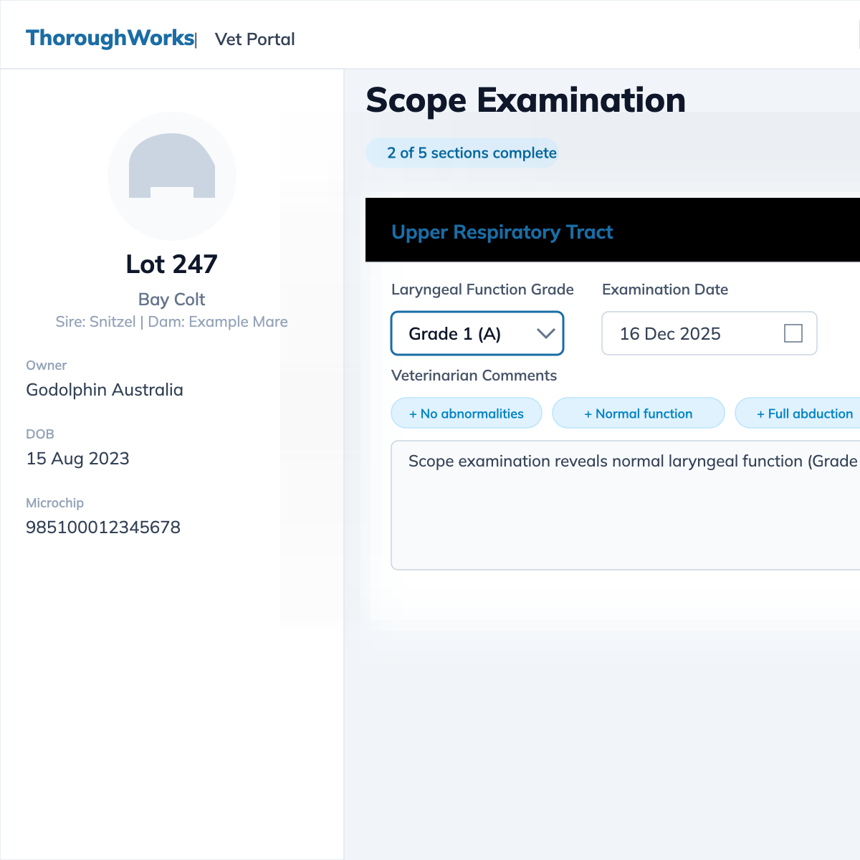Click the DOB value 15 Aug 2023
Image resolution: width=860 pixels, height=860 pixels.
click(77, 459)
